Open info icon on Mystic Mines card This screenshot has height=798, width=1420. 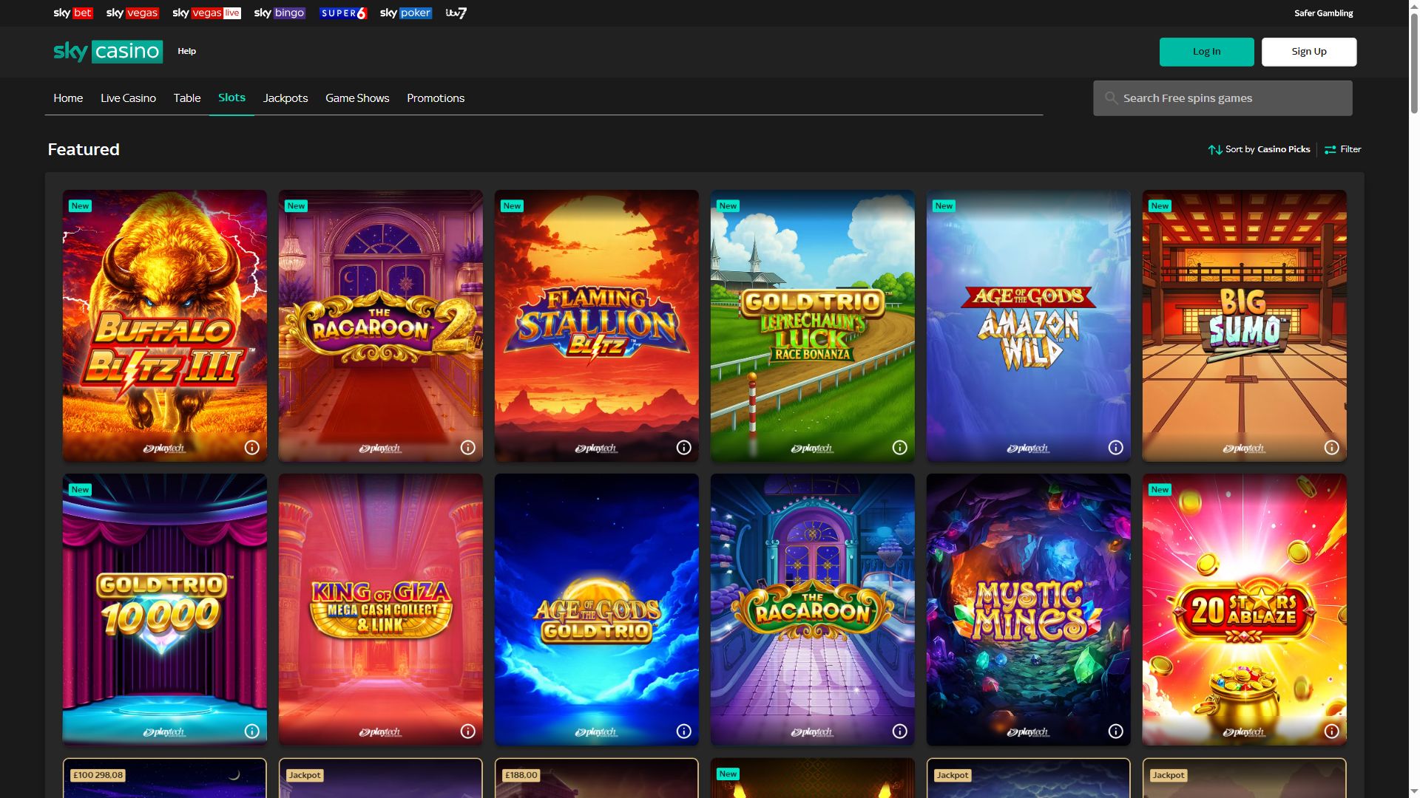tap(1115, 731)
